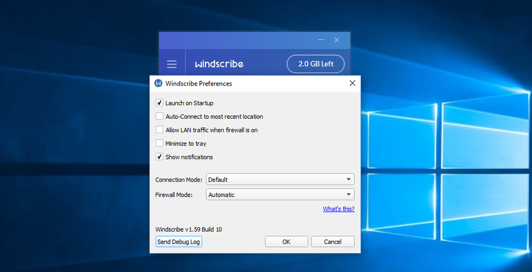
Task: Click the Windscribe v1.59 Build 10 text
Action: (x=189, y=229)
